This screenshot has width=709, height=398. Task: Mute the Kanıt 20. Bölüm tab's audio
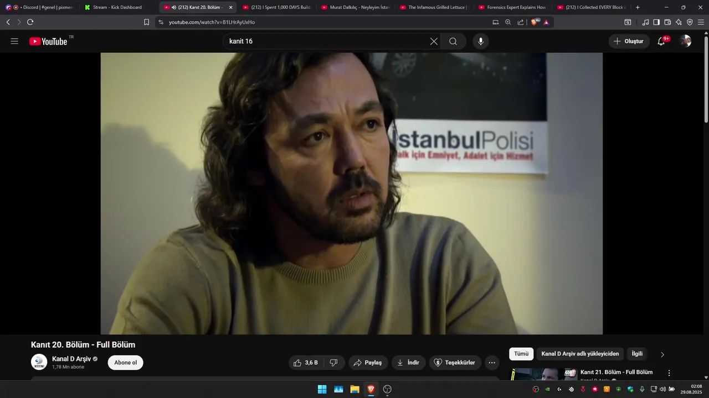[x=173, y=7]
